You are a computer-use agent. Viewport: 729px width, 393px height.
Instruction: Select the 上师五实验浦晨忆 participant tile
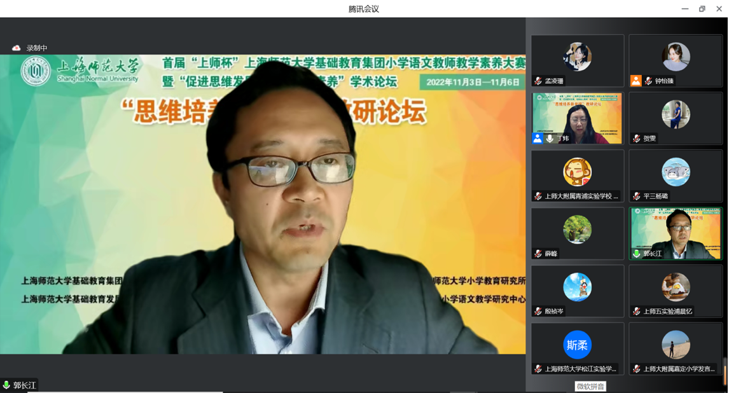coord(676,291)
